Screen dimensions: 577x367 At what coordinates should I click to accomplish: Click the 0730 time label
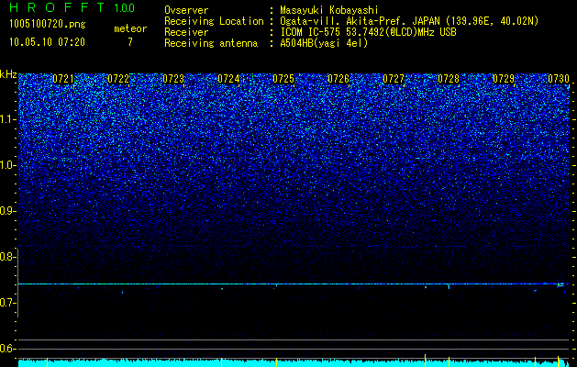[559, 79]
